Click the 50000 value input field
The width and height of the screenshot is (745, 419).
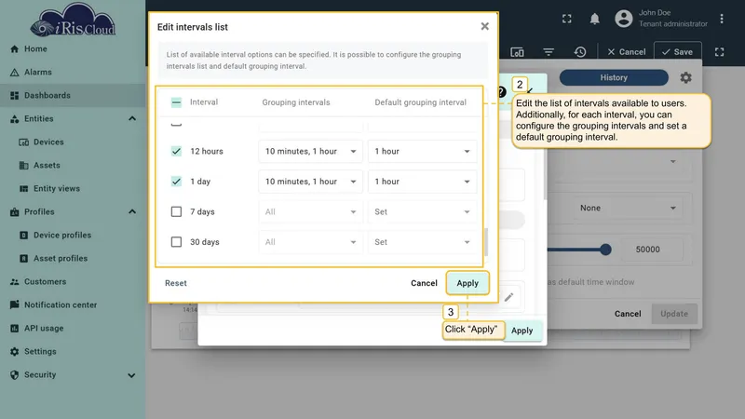(x=653, y=250)
